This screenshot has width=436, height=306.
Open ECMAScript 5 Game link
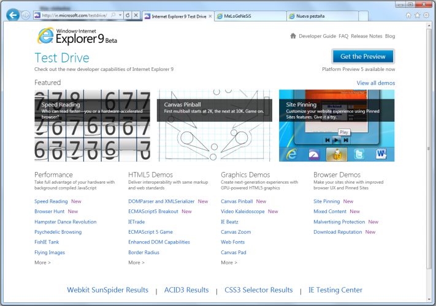pos(150,232)
